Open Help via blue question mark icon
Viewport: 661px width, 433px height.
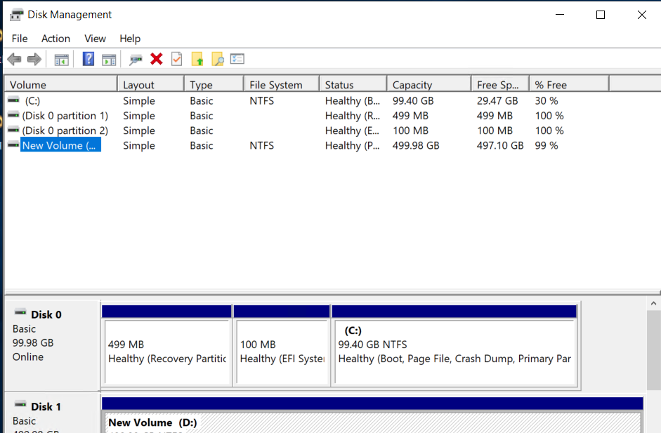click(89, 59)
